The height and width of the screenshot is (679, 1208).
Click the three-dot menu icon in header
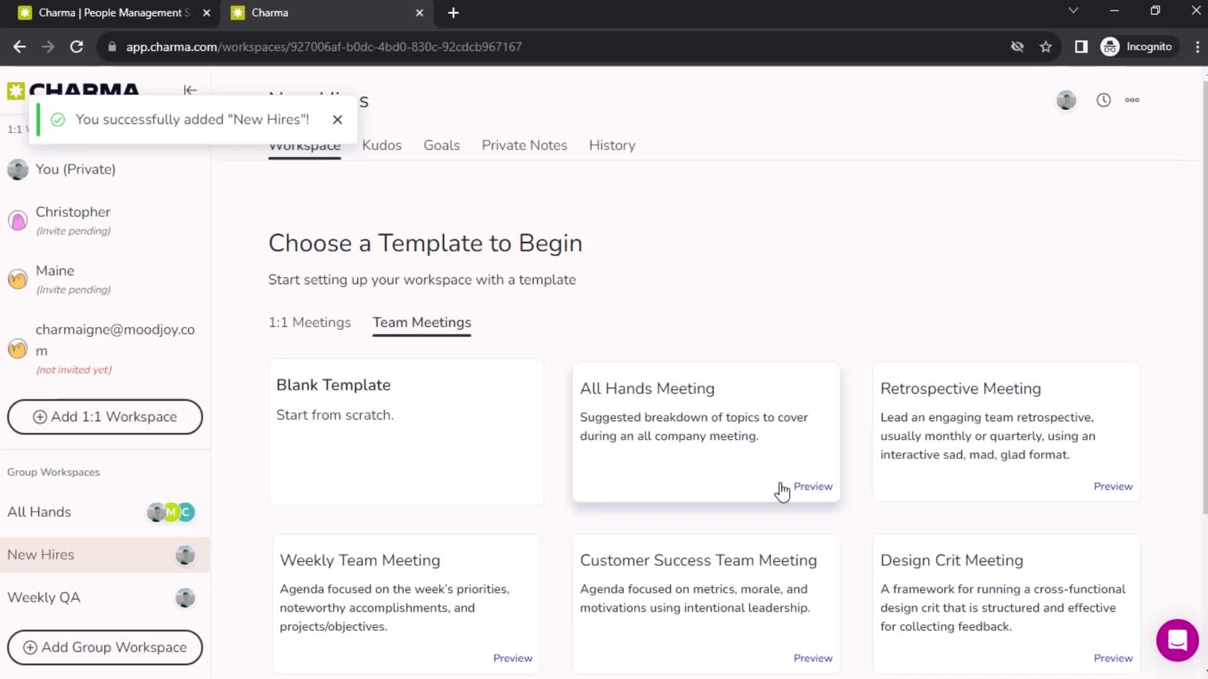click(x=1132, y=99)
